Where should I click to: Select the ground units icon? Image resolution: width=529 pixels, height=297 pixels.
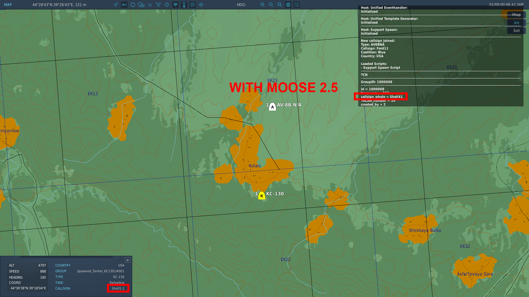[x=150, y=5]
